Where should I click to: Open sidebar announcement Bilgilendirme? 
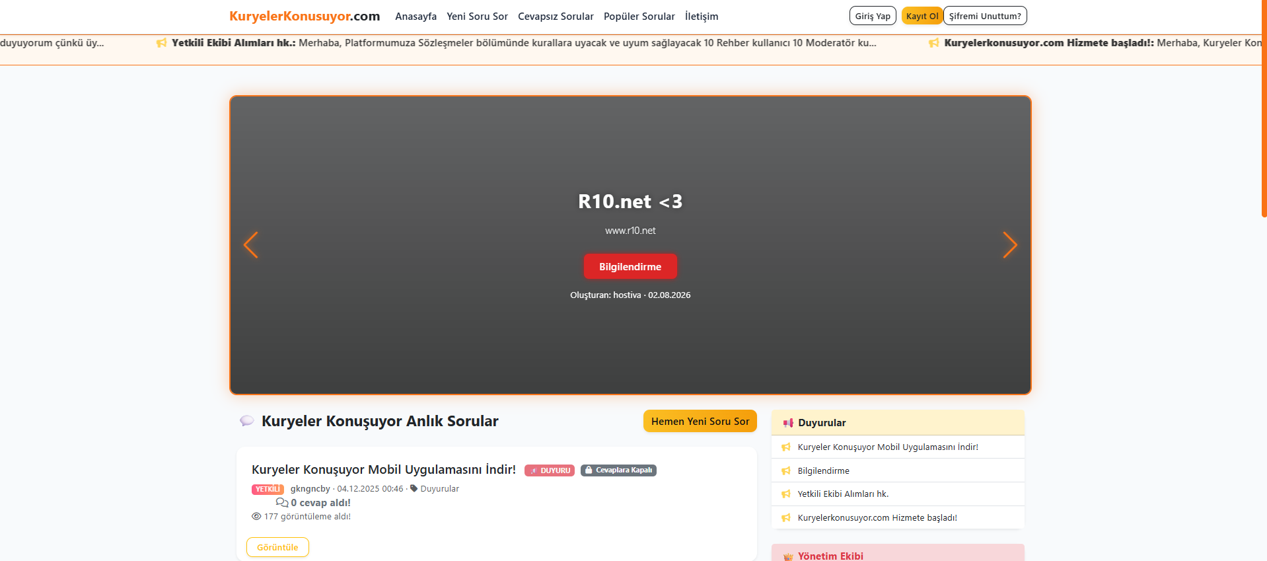pos(823,471)
